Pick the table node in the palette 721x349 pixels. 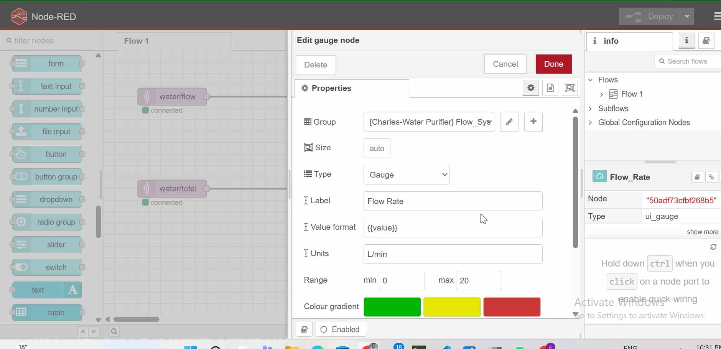(47, 313)
